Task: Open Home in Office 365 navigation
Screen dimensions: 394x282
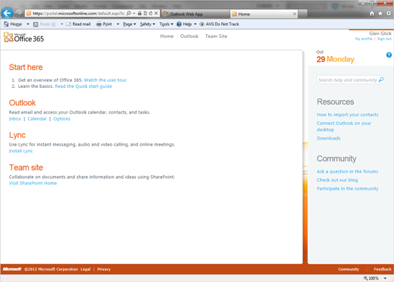Action: (x=167, y=36)
